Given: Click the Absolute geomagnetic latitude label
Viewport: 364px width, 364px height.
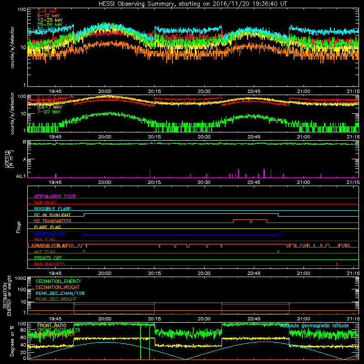Looking at the screenshot, I should [x=314, y=326].
